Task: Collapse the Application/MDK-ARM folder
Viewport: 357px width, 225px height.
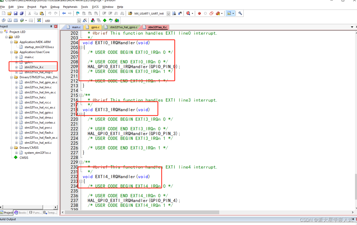Action: pos(12,42)
